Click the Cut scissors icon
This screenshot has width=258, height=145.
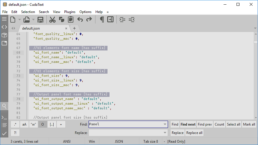52,20
